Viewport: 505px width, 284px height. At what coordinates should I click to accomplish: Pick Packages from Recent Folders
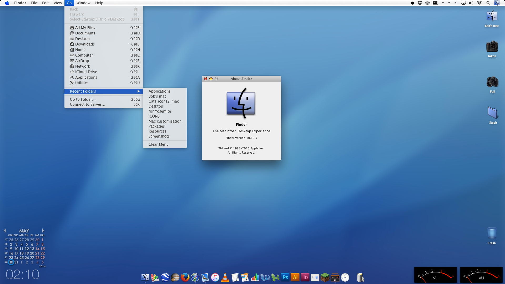[x=165, y=126]
